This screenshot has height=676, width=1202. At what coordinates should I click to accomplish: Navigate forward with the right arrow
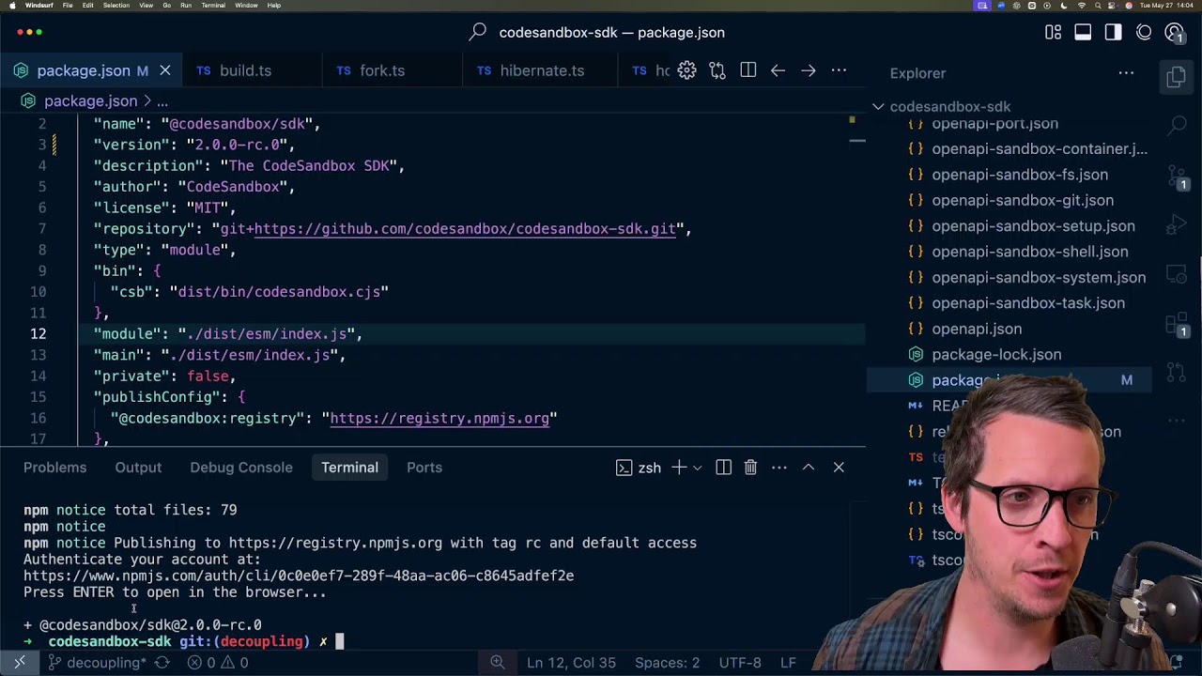pyautogui.click(x=808, y=70)
